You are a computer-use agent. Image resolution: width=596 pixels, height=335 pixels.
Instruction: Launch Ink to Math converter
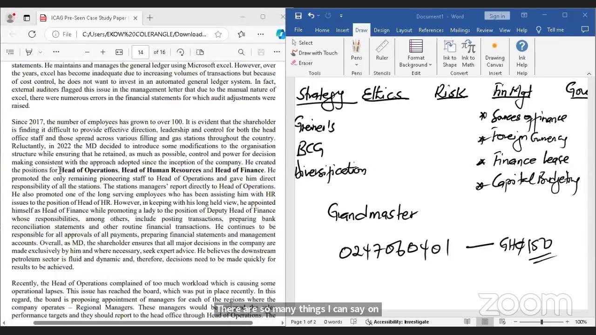tap(468, 54)
